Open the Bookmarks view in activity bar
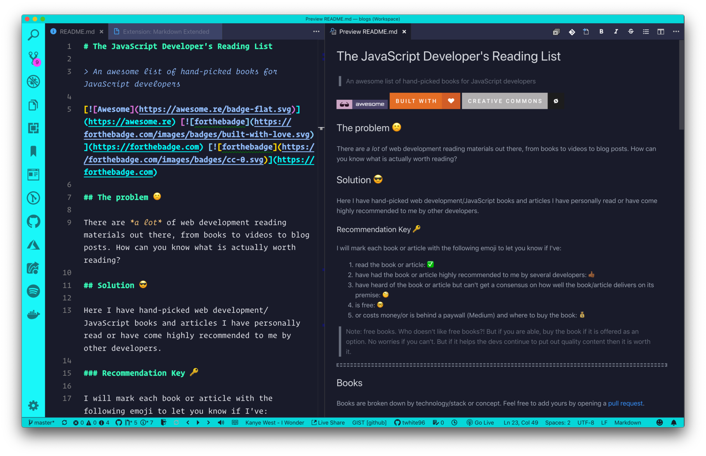Viewport: 706px width, 456px height. [33, 151]
